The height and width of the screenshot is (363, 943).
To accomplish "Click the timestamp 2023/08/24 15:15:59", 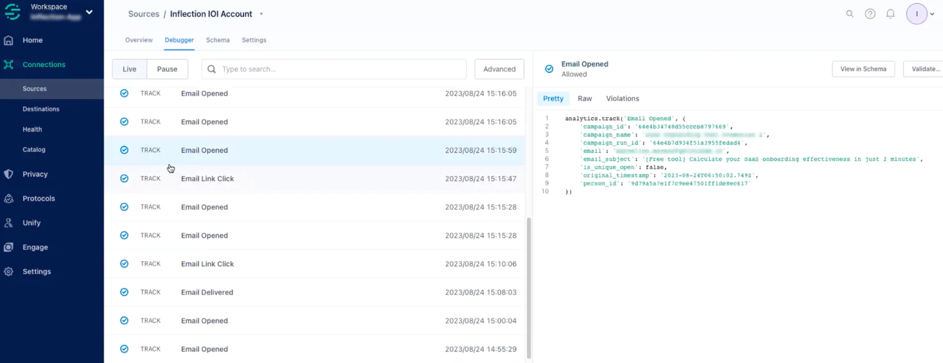I will pyautogui.click(x=481, y=151).
